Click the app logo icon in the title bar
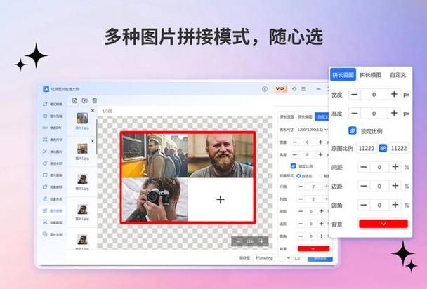427x289 pixels. (x=46, y=89)
